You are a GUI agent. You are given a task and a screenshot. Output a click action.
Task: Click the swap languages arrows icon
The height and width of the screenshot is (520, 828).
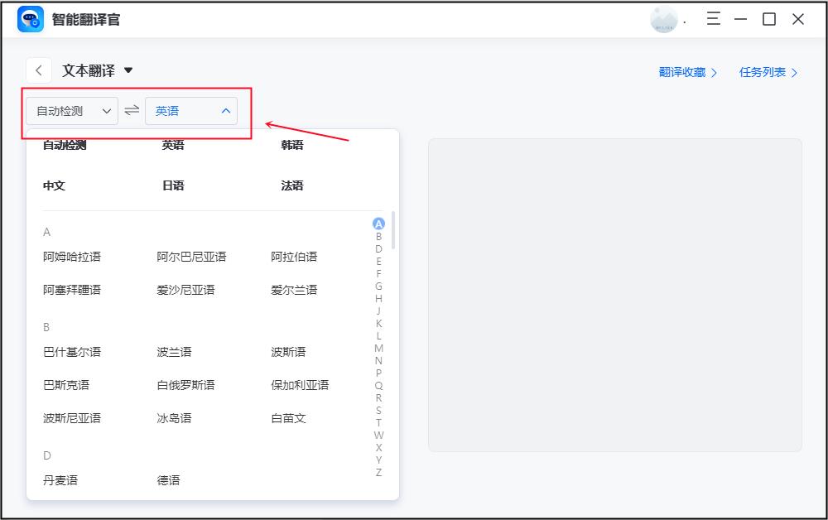(132, 110)
